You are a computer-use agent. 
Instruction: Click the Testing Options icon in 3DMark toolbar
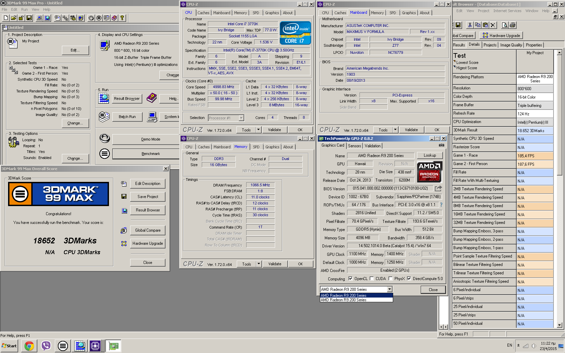73,18
